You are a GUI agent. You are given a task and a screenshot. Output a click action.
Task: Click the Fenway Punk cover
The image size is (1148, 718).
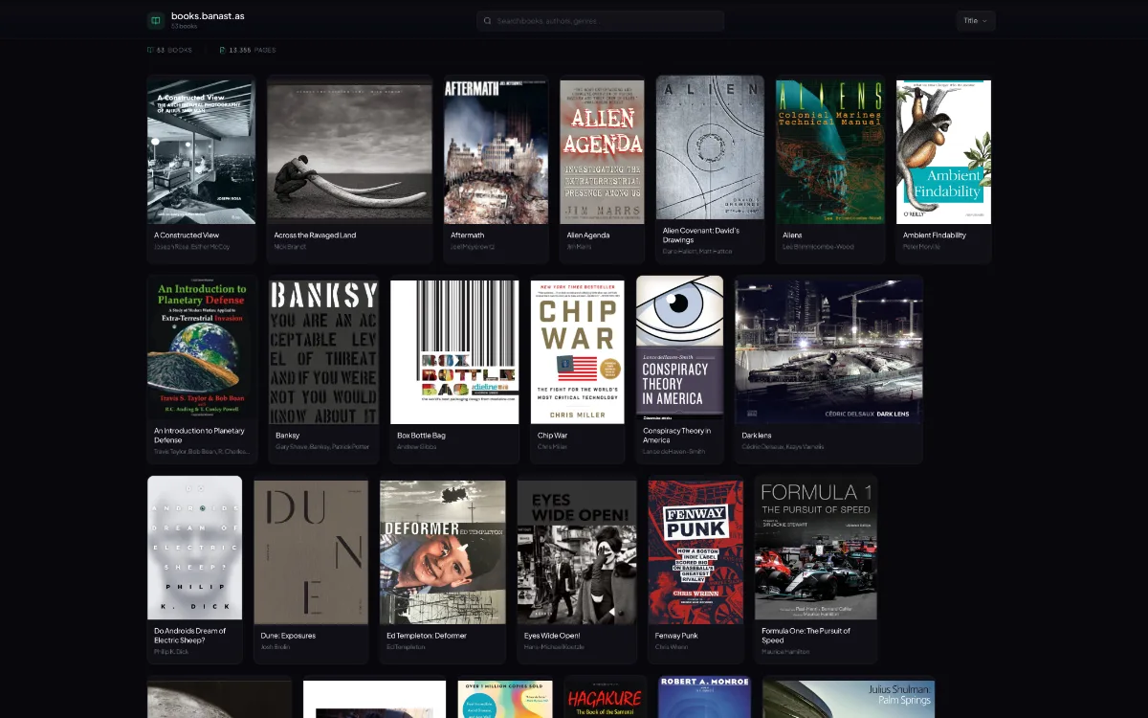click(x=695, y=551)
